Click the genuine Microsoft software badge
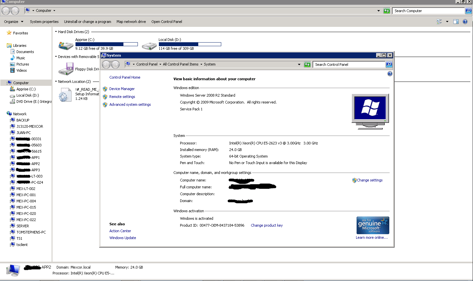The height and width of the screenshot is (281, 473). pos(373,225)
